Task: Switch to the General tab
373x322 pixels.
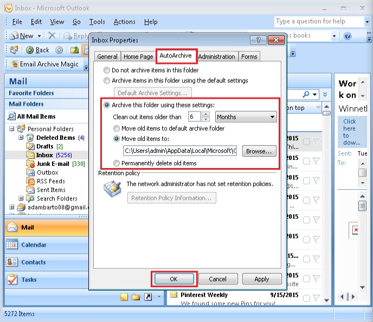Action: click(x=107, y=56)
